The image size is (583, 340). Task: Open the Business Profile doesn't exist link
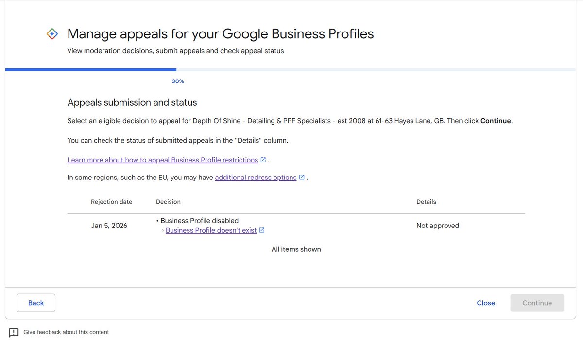[211, 230]
